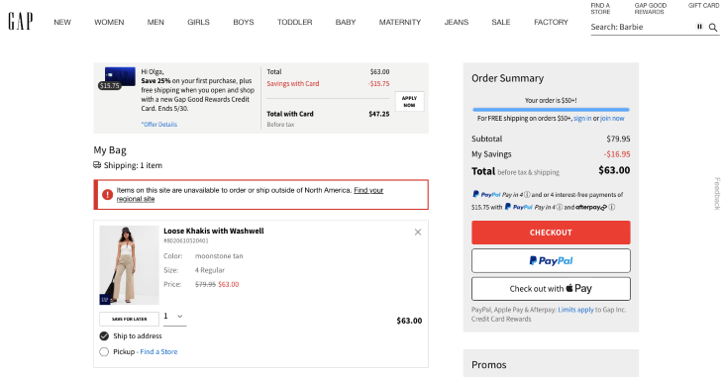
Task: Click the GAP logo
Action: tap(20, 21)
